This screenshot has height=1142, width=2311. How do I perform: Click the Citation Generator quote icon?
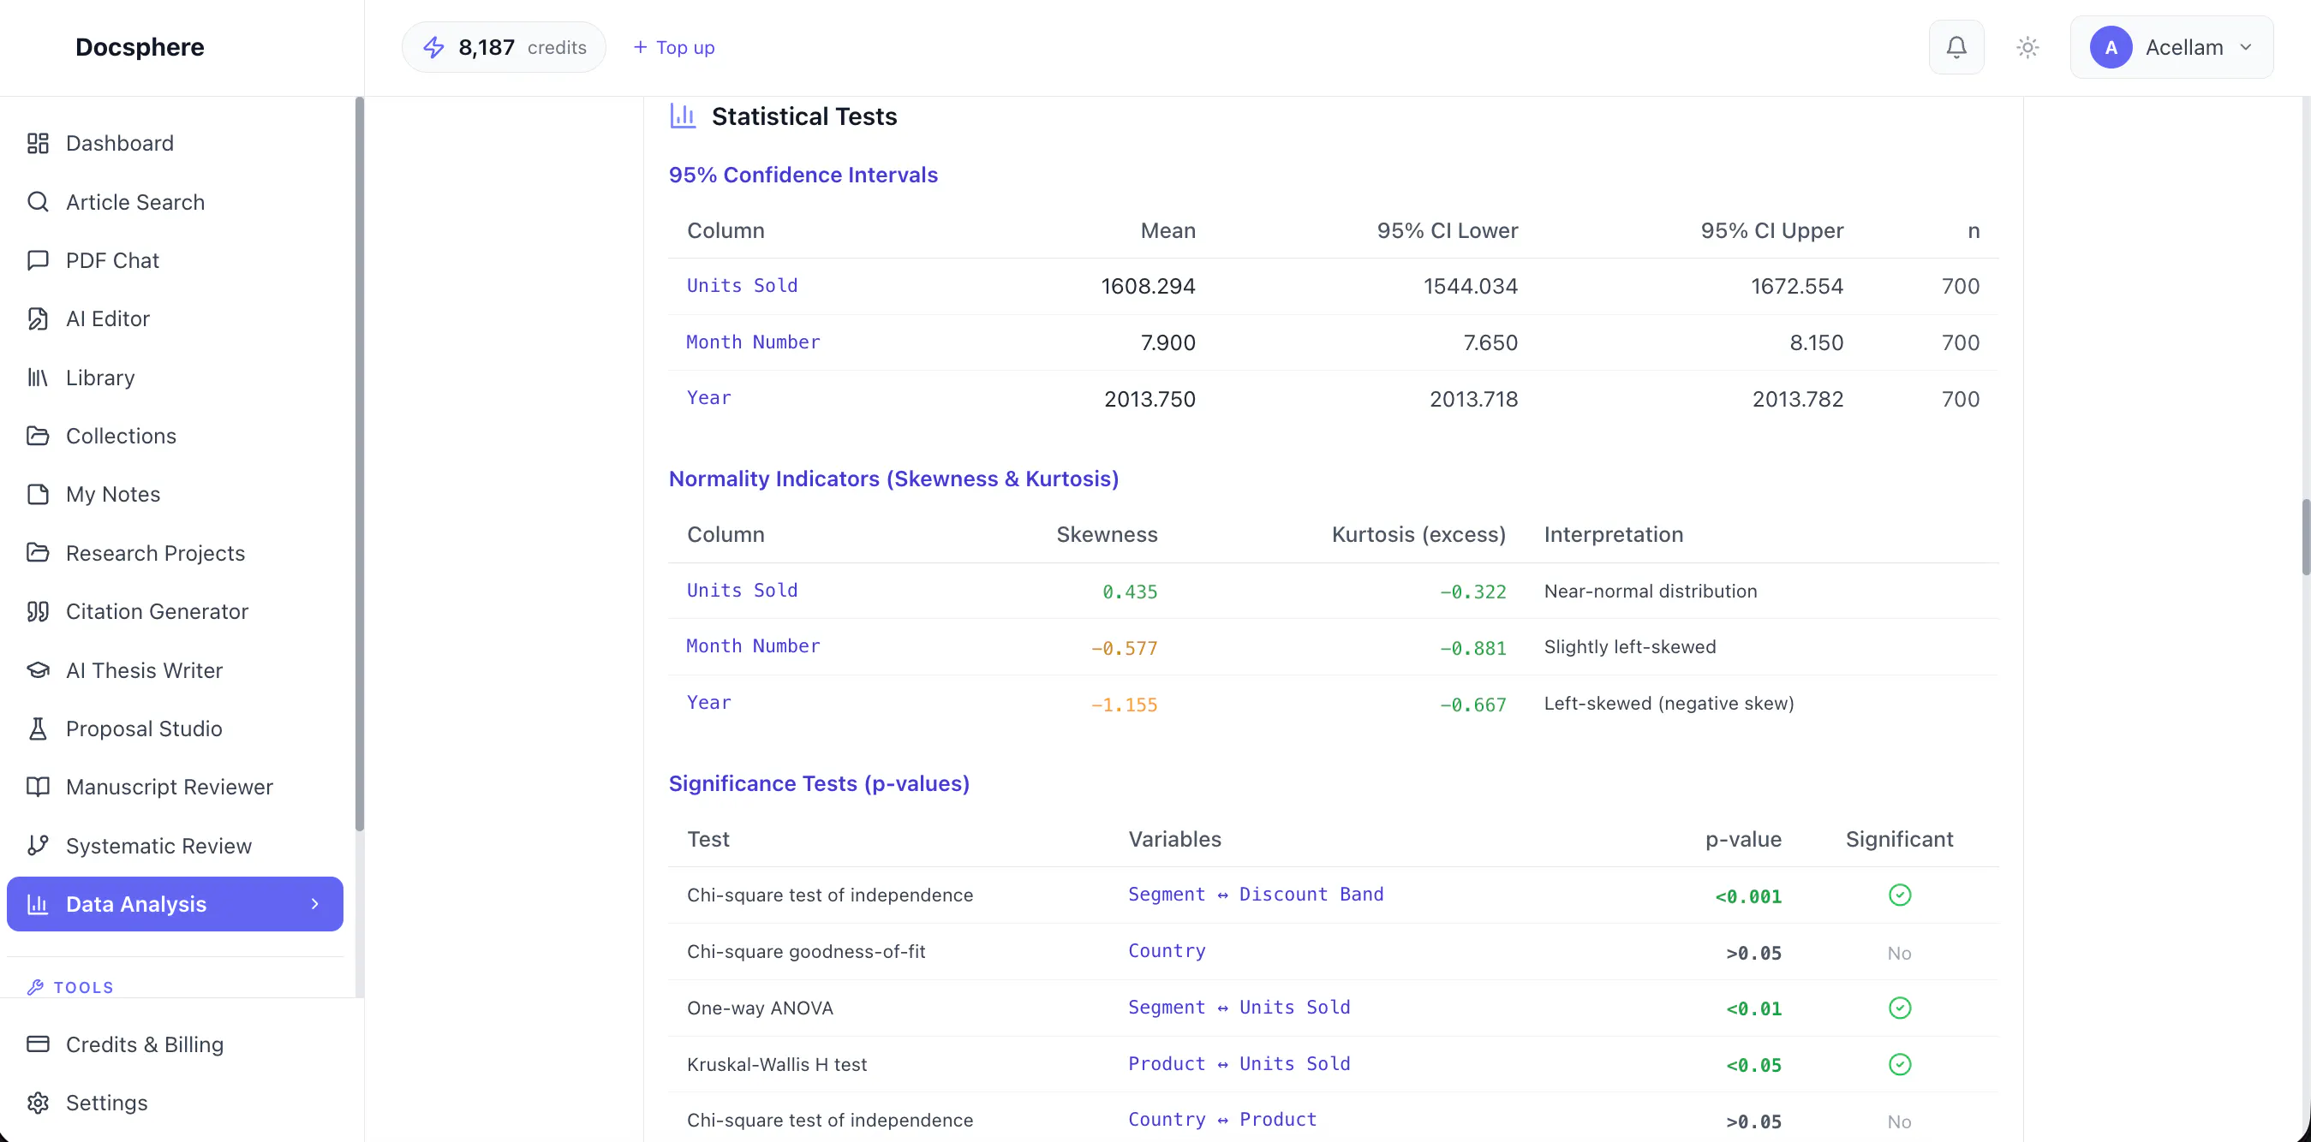click(38, 611)
